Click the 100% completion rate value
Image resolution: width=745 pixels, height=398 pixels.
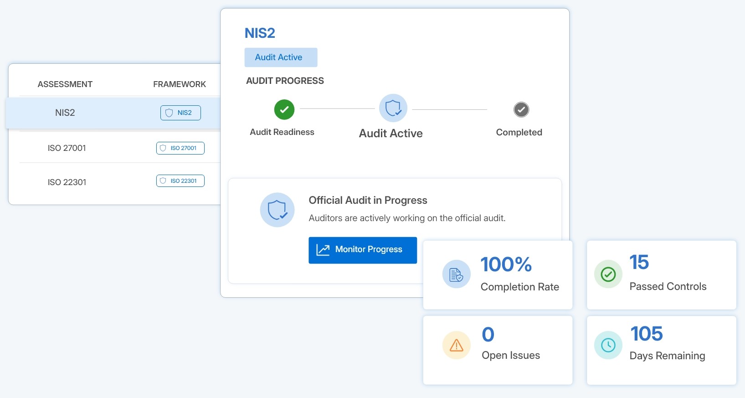(x=506, y=264)
